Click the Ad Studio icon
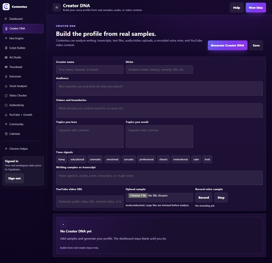 coord(6,57)
